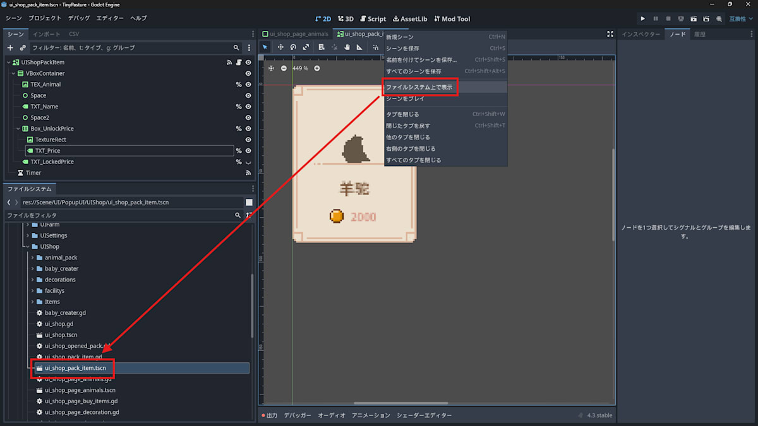The image size is (758, 426).
Task: Run the project with the play icon
Action: pyautogui.click(x=643, y=19)
